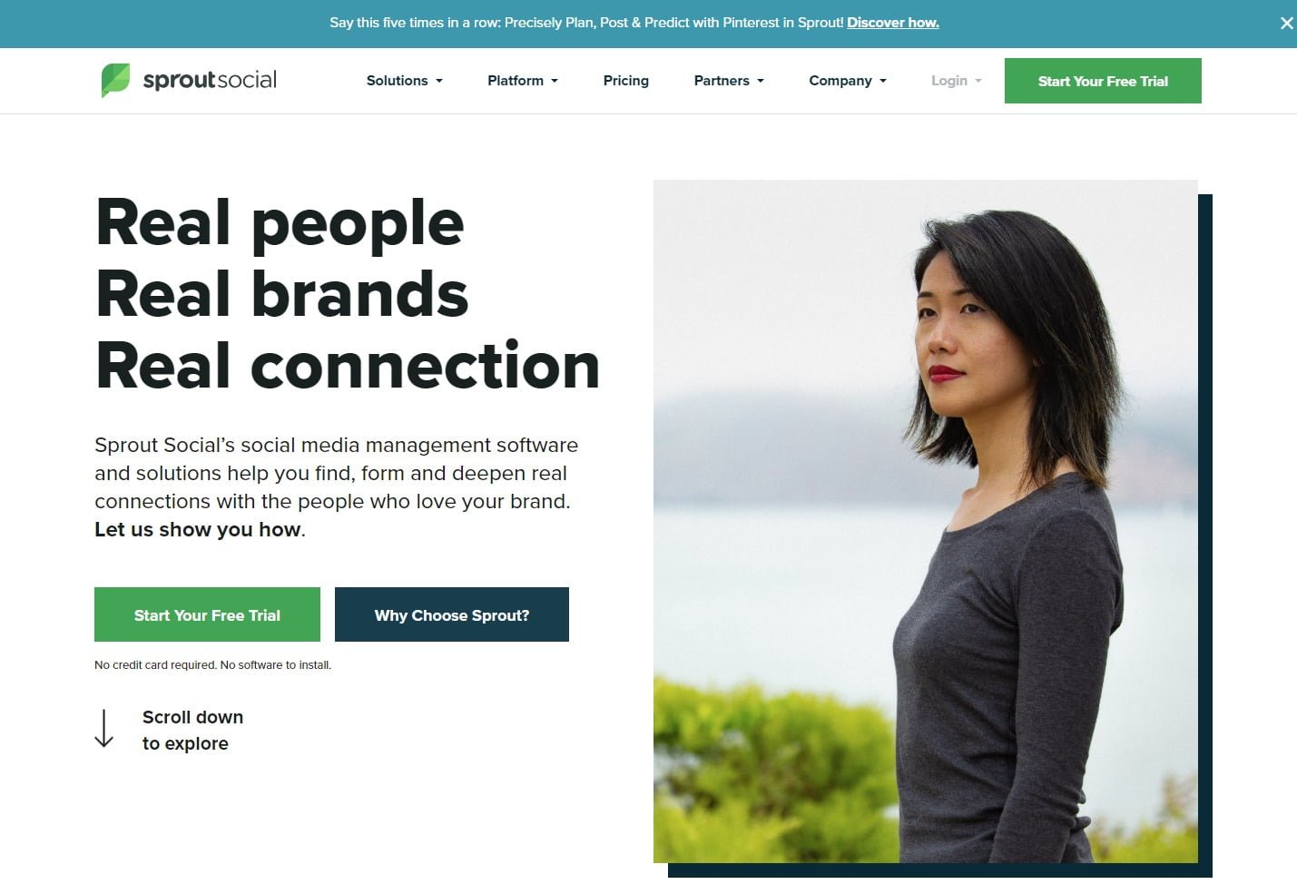Click the Company navigation label
Viewport: 1297px width, 894px height.
(x=840, y=81)
